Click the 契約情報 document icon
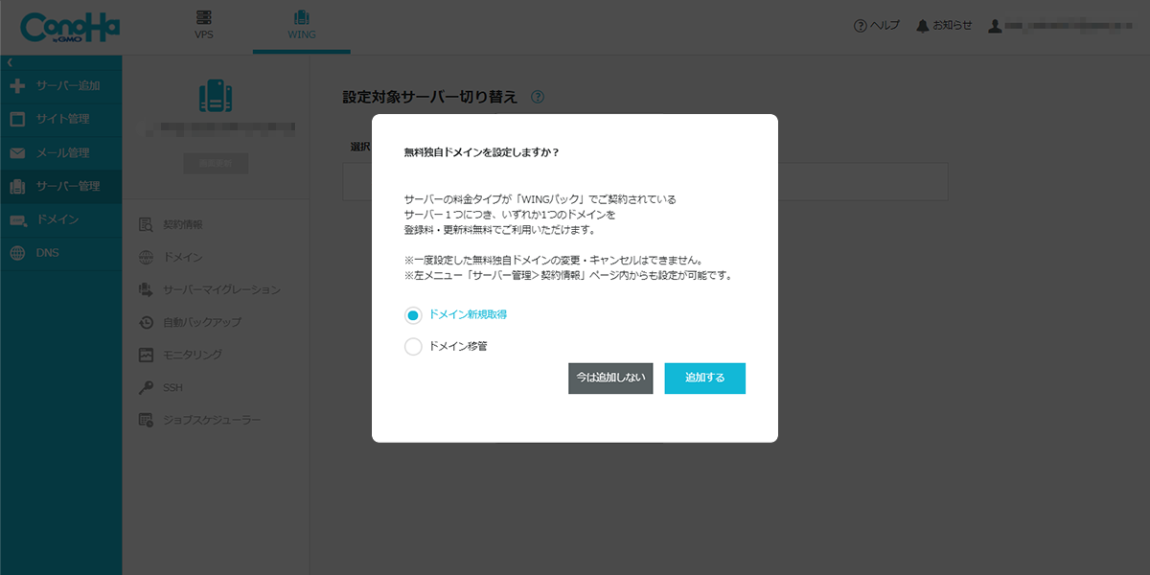The image size is (1150, 575). coord(146,225)
